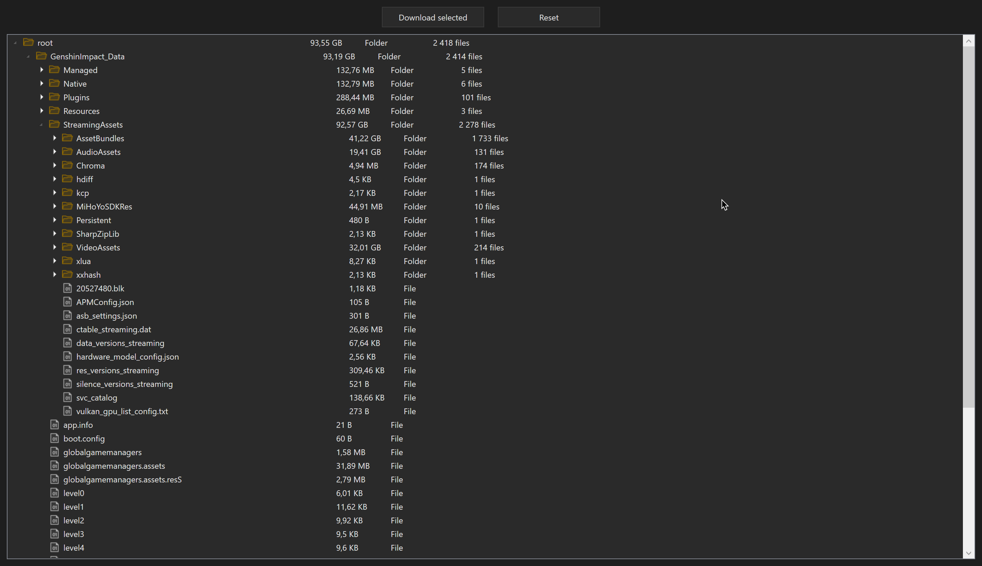Click the AssetBundles folder icon
The image size is (982, 566).
67,138
